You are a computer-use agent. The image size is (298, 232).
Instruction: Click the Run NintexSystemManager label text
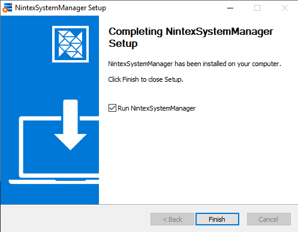[156, 108]
